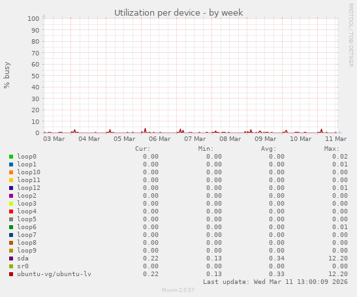Select the 'loop2' legend label

click(27, 196)
